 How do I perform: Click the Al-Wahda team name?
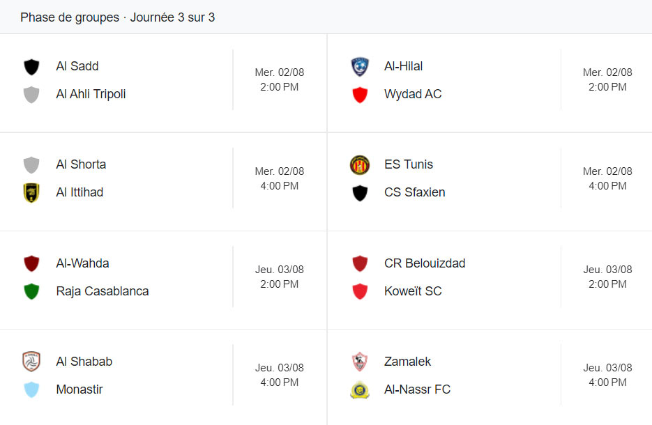(82, 263)
